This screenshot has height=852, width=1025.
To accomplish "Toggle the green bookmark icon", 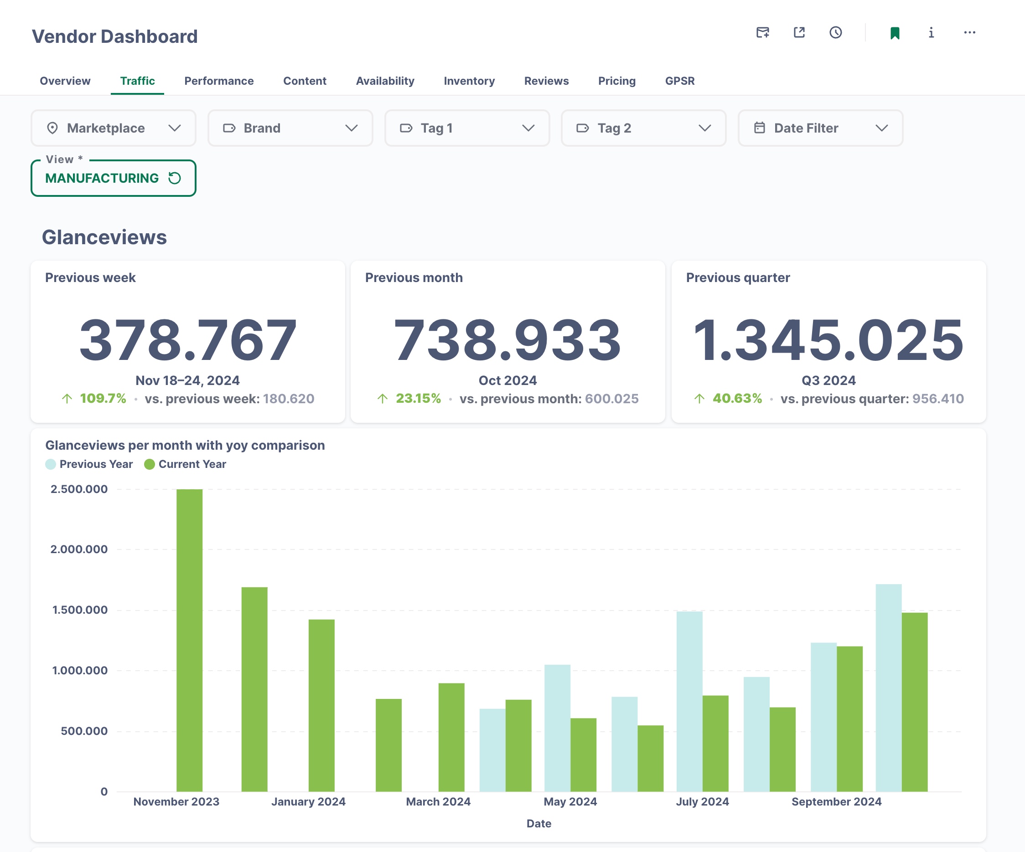I will (x=895, y=33).
